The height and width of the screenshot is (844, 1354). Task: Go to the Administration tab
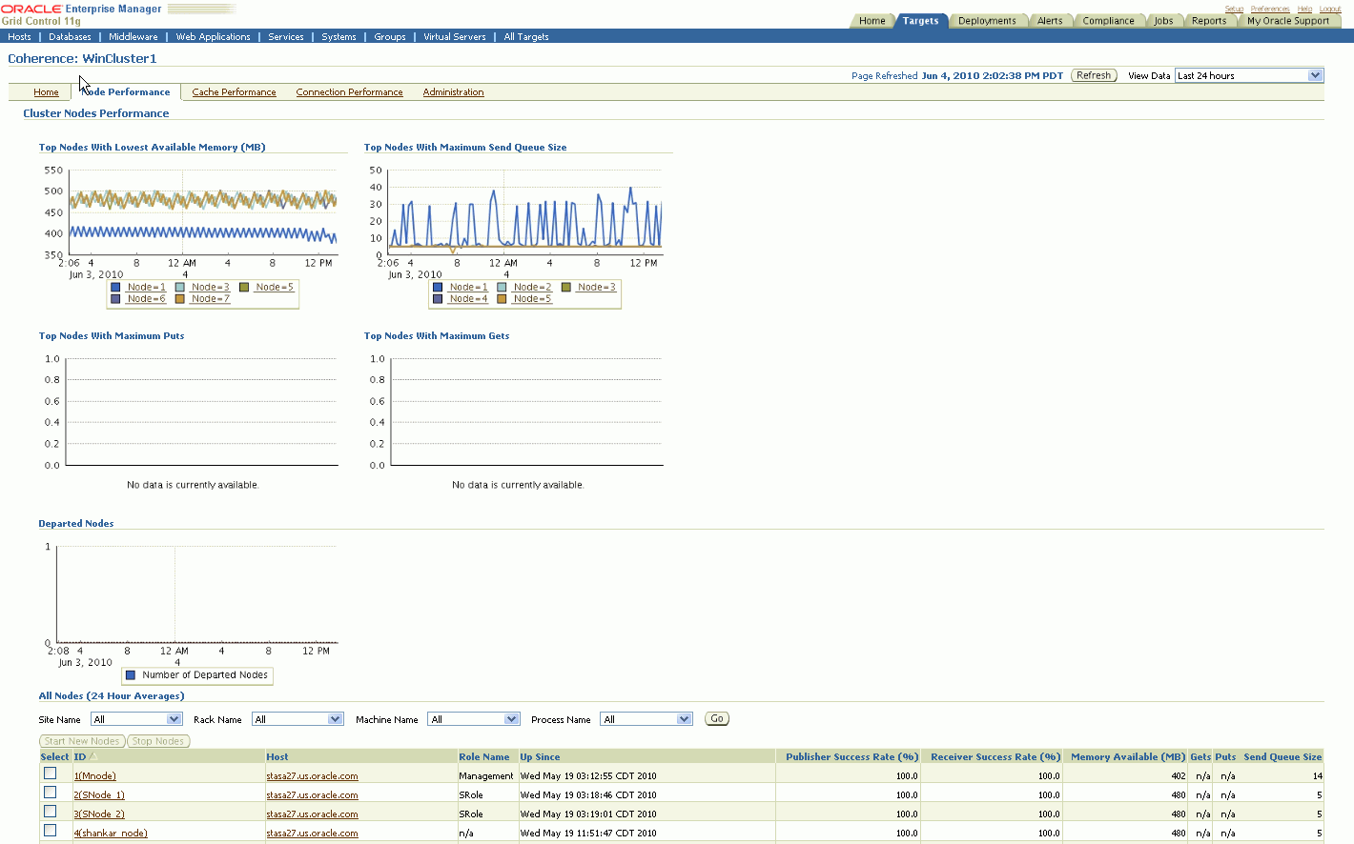click(x=453, y=92)
